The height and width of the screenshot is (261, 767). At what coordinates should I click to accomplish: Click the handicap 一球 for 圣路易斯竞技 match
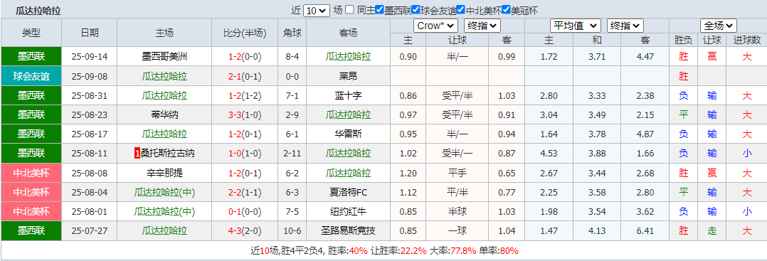[457, 230]
